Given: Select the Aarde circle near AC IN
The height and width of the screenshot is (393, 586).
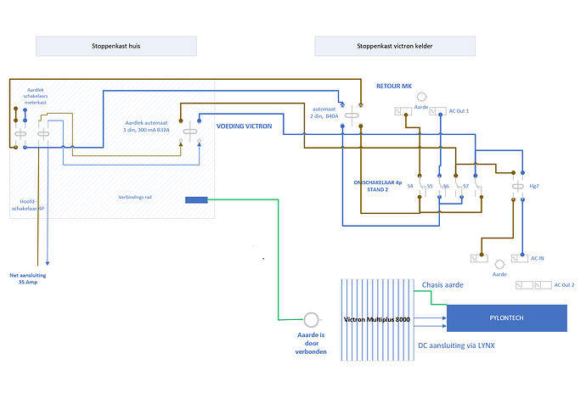Looking at the screenshot, I should click(x=499, y=265).
